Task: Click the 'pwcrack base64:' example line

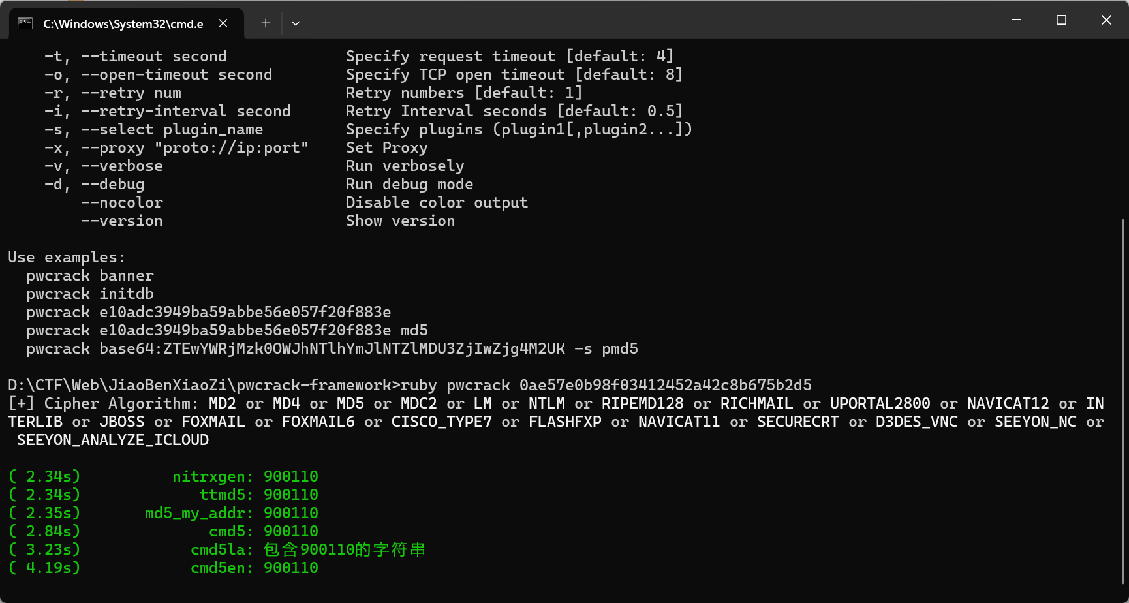Action: (x=332, y=349)
